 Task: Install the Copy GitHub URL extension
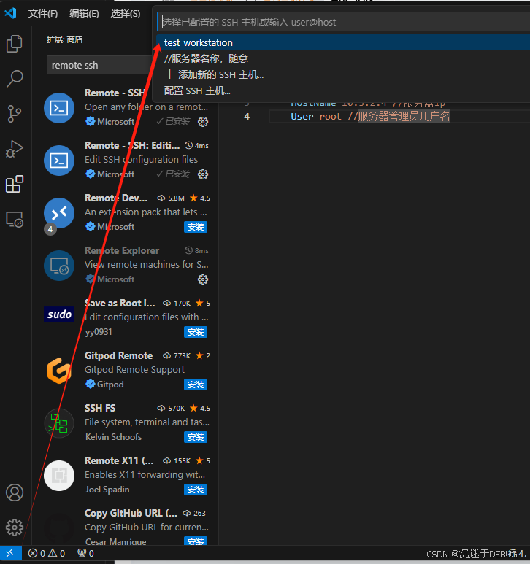coord(196,541)
